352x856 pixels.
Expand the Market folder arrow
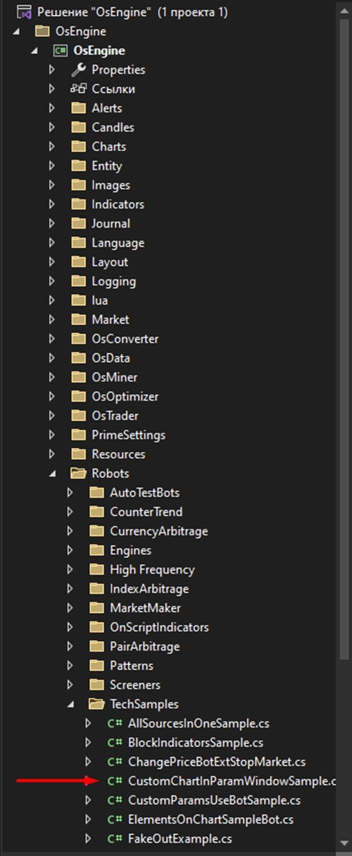point(53,319)
